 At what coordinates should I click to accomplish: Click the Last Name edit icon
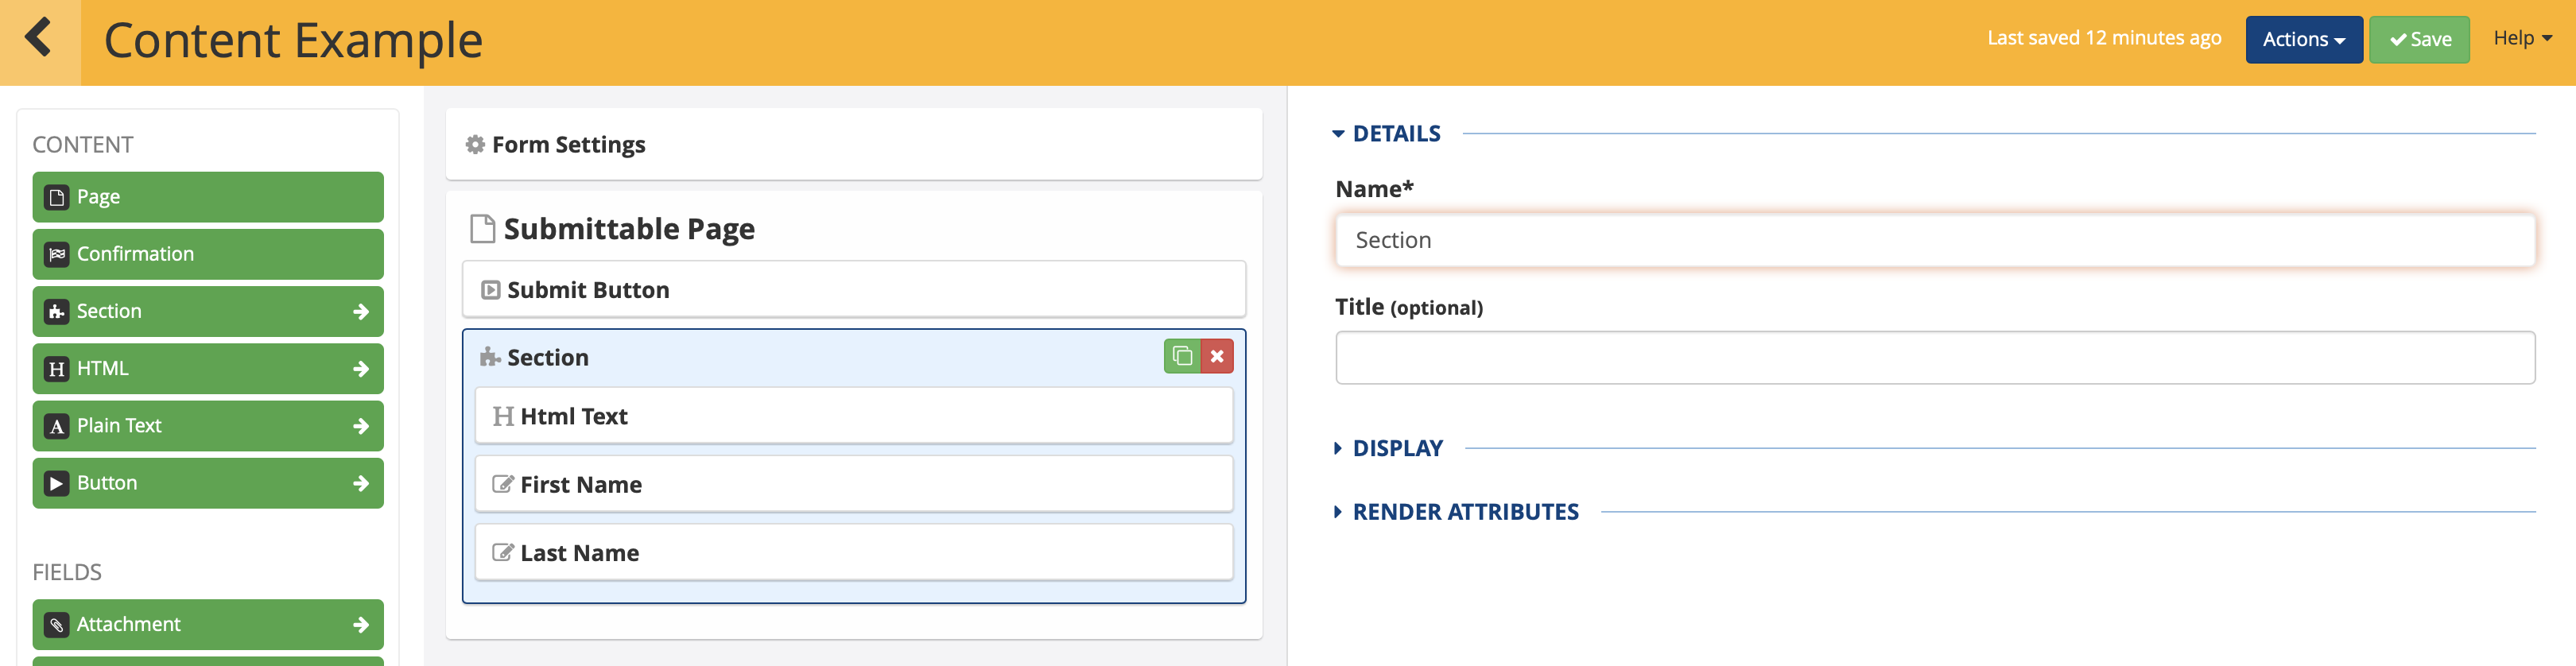[x=503, y=553]
